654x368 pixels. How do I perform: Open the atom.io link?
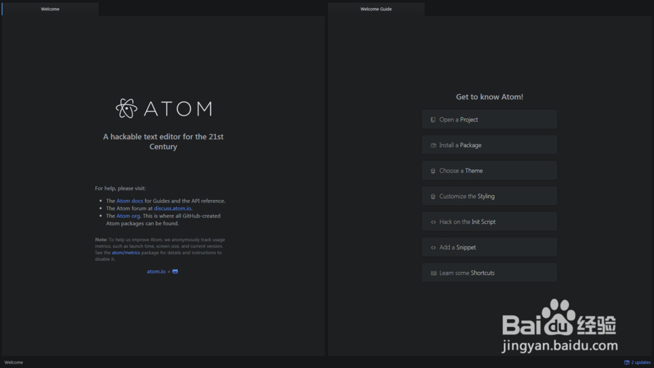click(156, 271)
